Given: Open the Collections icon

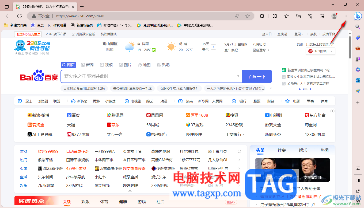Looking at the screenshot, I should pos(299,16).
